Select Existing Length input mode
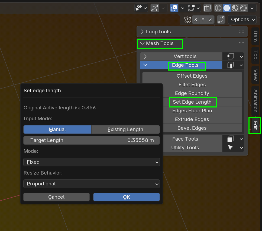This screenshot has height=231, width=262. point(125,129)
